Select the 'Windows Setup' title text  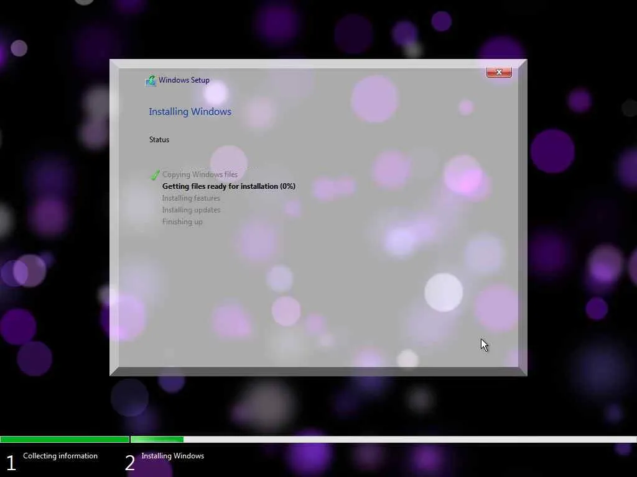184,80
